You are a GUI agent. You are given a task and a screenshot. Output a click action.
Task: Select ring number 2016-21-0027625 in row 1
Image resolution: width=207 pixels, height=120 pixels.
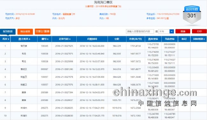(x=64, y=46)
